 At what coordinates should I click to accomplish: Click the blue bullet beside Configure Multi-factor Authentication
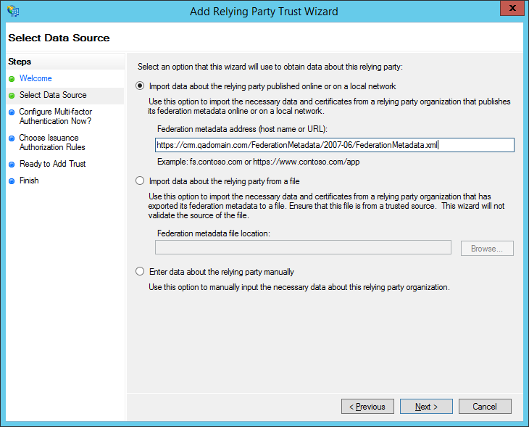coord(12,112)
